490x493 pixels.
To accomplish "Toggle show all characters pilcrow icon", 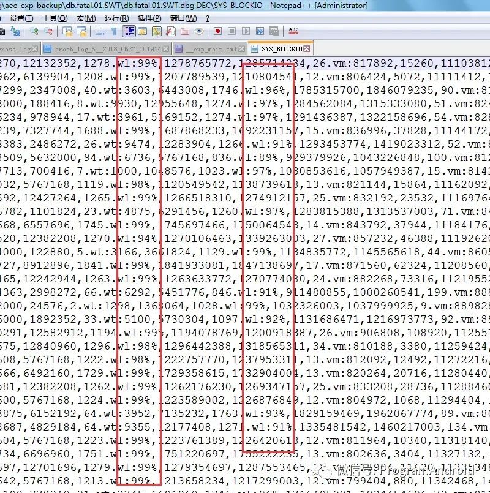I will point(114,31).
